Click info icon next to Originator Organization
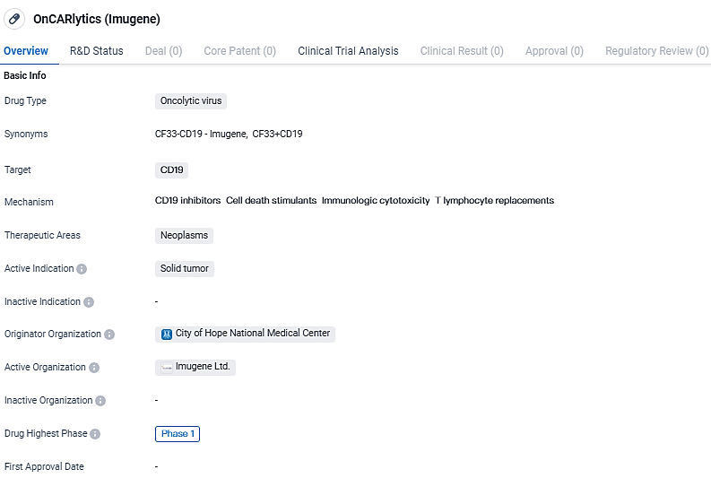The height and width of the screenshot is (478, 711). pos(109,335)
